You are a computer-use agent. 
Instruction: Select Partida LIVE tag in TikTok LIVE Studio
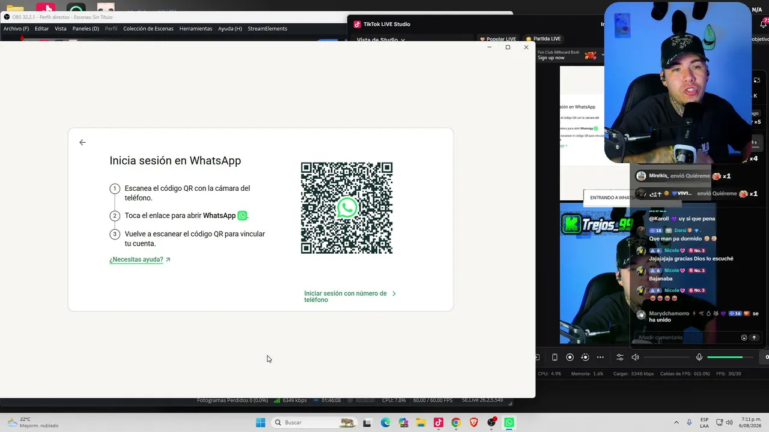[x=543, y=39]
